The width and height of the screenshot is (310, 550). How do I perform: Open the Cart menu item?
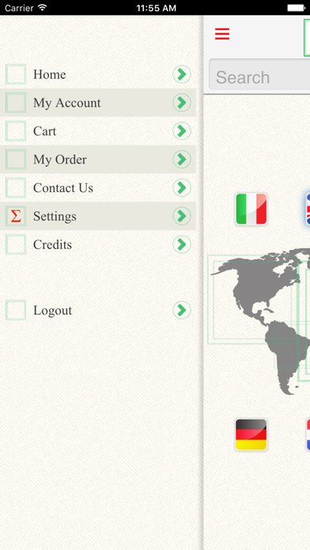tap(98, 131)
